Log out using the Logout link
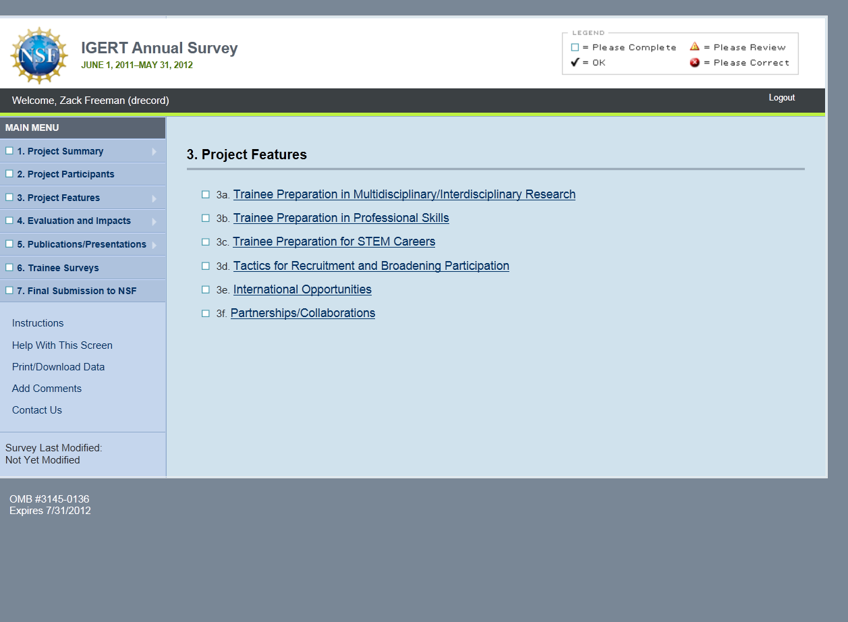This screenshot has height=622, width=848. [781, 98]
